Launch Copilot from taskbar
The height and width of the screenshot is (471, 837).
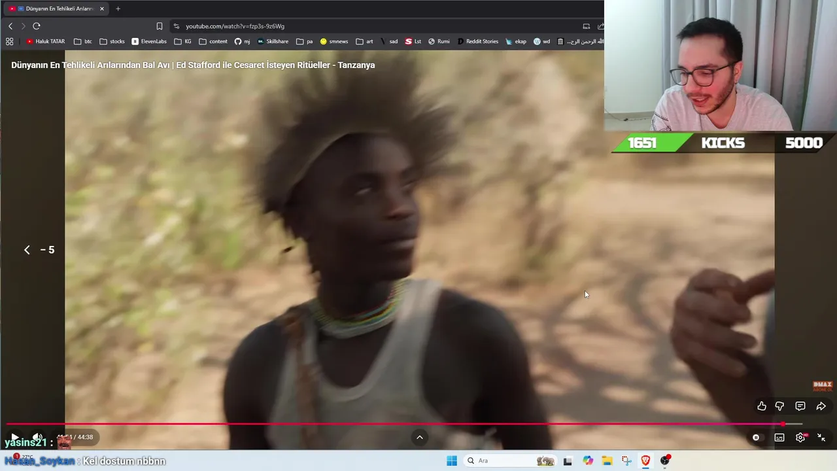(588, 461)
